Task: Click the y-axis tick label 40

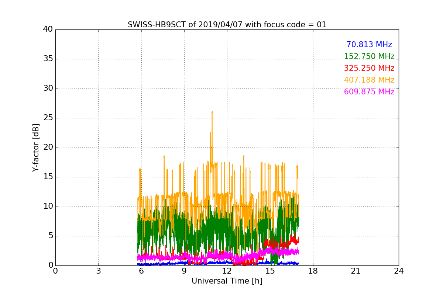Action: 48,29
